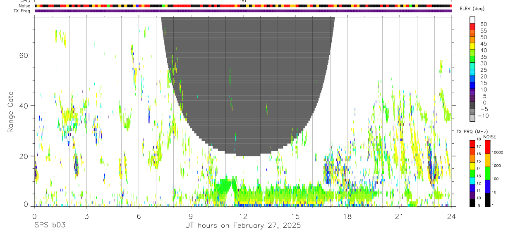Select the purple 5–10 degree elevation swatch
The height and width of the screenshot is (234, 508).
click(472, 92)
